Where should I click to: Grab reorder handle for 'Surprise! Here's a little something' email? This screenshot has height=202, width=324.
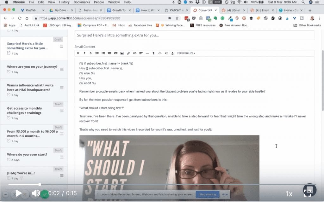62,46
